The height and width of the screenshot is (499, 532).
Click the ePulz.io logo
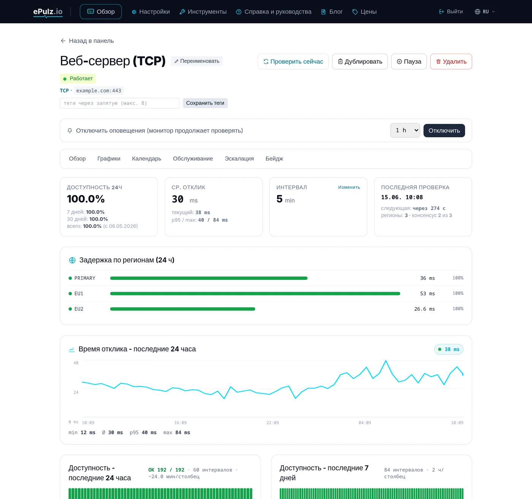tap(48, 12)
